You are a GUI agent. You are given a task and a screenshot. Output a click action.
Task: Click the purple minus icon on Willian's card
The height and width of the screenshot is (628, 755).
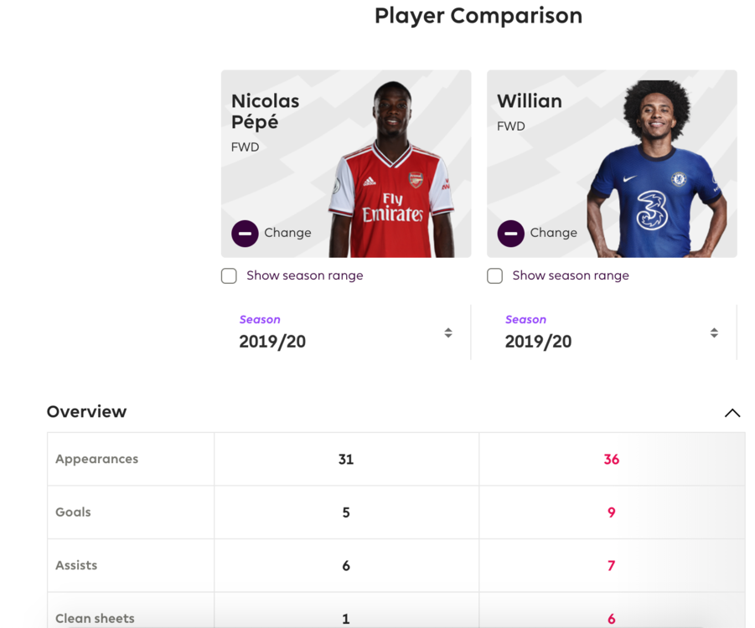(510, 234)
